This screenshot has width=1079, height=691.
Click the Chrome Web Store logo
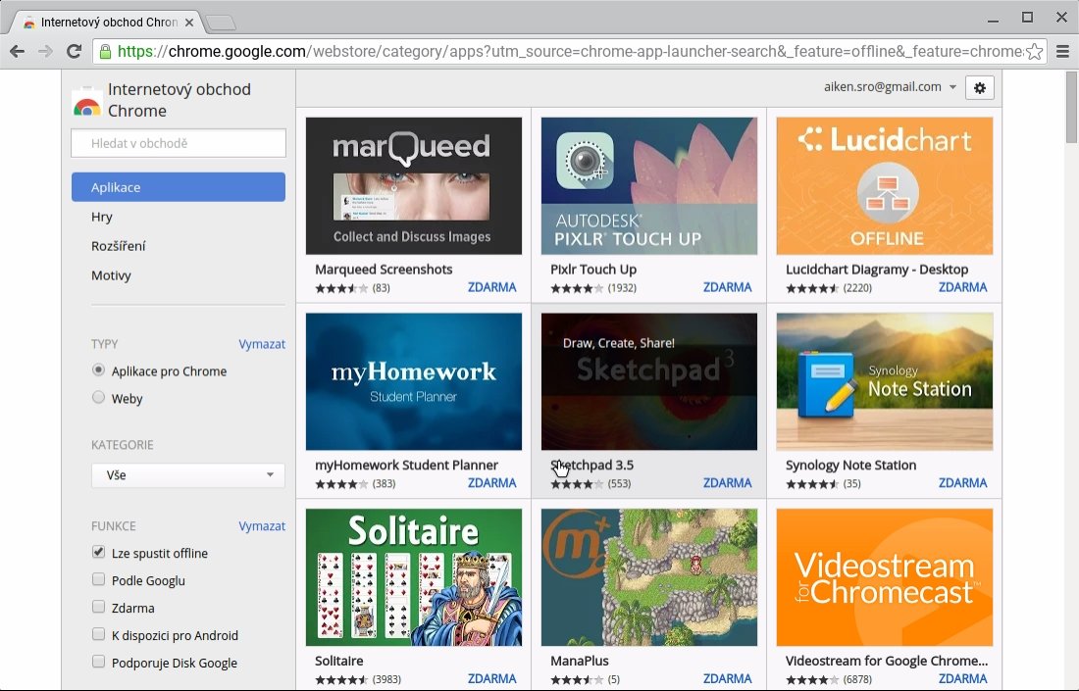[86, 102]
